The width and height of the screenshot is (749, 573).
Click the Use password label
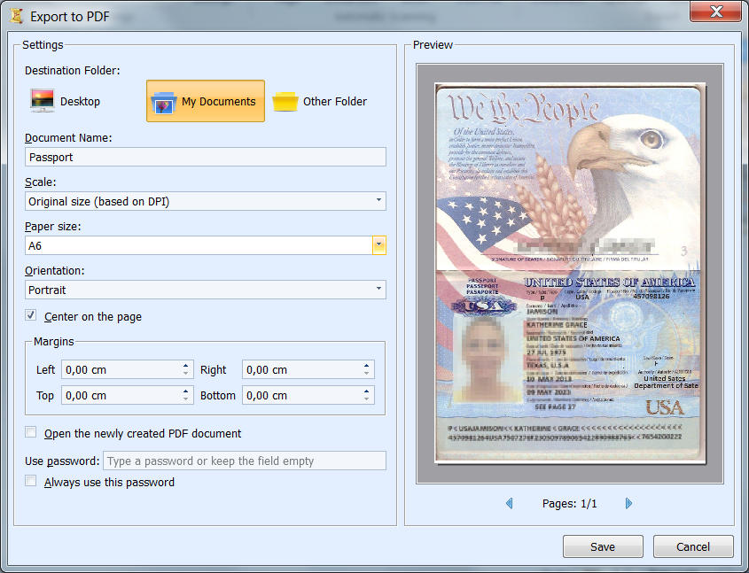(x=62, y=461)
